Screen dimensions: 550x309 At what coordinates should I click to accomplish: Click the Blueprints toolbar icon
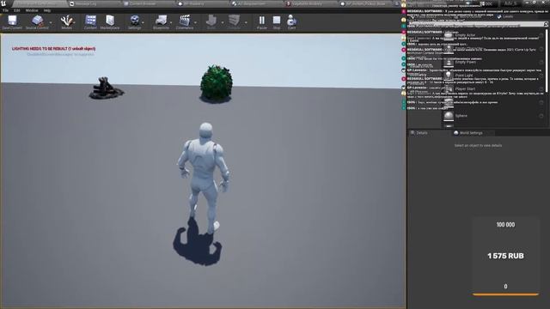161,21
